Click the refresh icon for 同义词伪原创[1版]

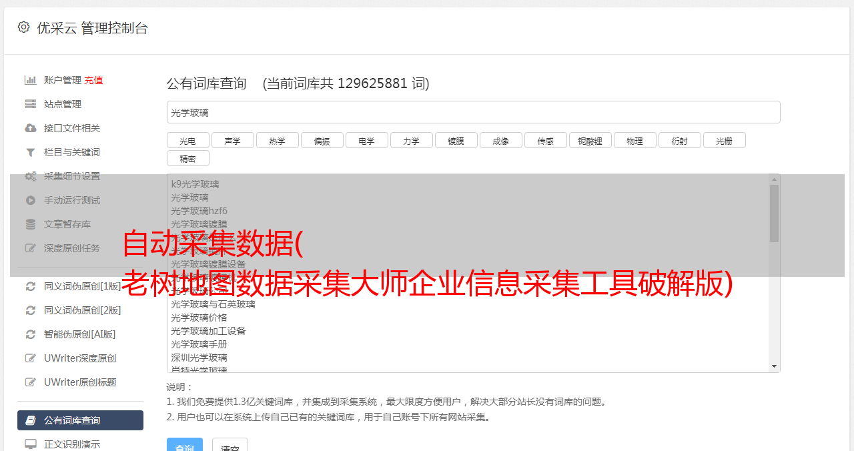tap(31, 286)
